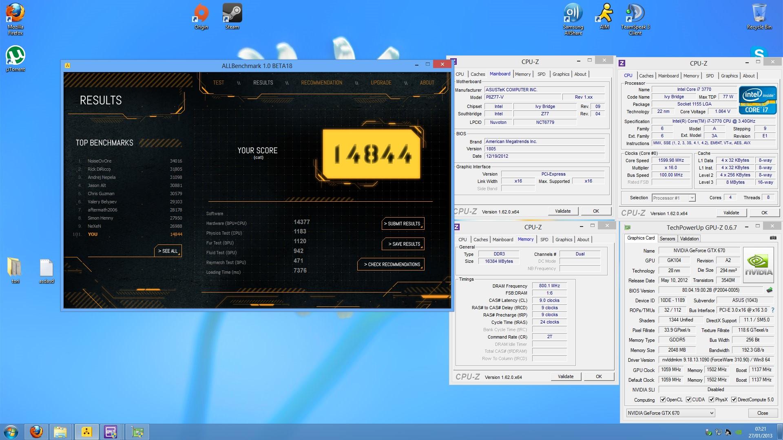Open Caches tab in right CPU-Z window

(x=646, y=76)
